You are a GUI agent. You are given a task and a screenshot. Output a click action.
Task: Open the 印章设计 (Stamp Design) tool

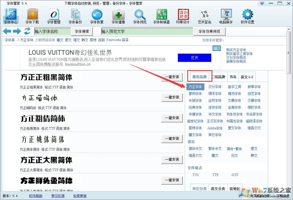183,16
